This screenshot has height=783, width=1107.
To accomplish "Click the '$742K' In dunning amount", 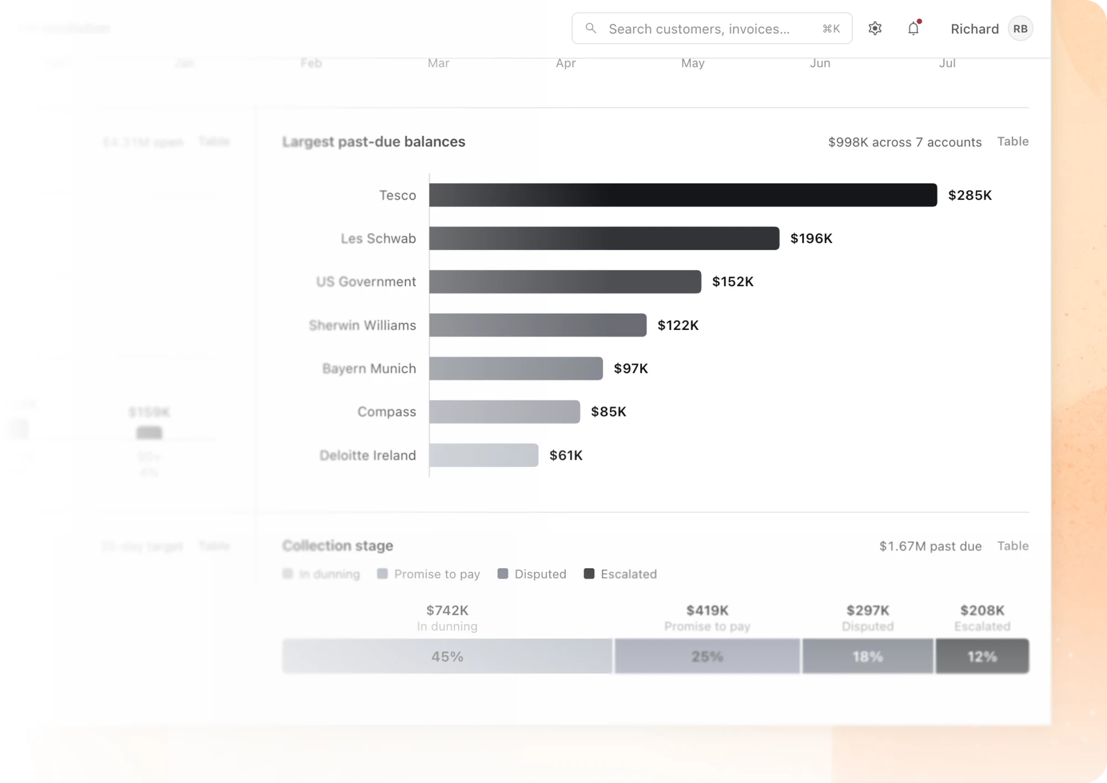I will pos(447,610).
